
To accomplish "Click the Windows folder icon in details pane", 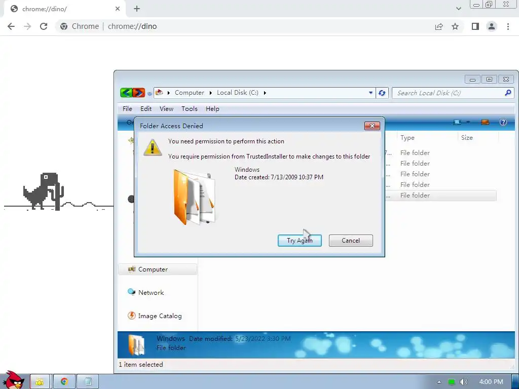I will click(x=136, y=344).
